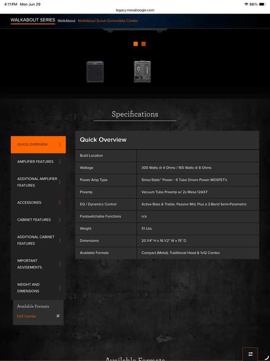This screenshot has width=270, height=361.
Task: Open the rear-view combo amp thumbnail
Action: 142,72
